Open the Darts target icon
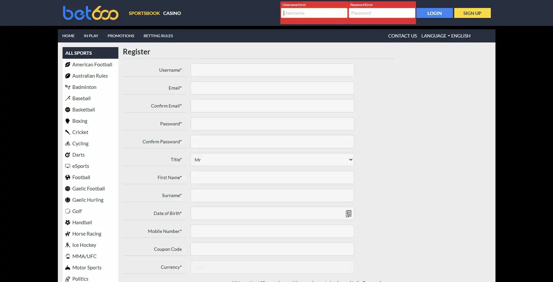This screenshot has height=282, width=553. click(68, 155)
